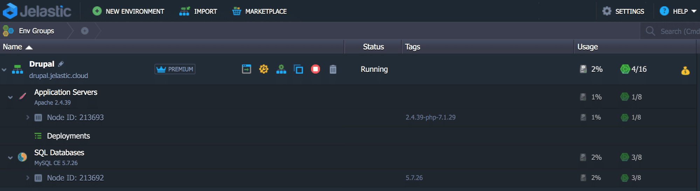Clone the Drupal environment icon

(x=298, y=69)
